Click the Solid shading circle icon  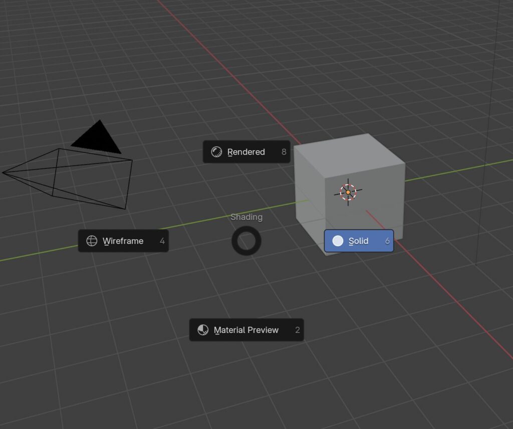click(338, 241)
